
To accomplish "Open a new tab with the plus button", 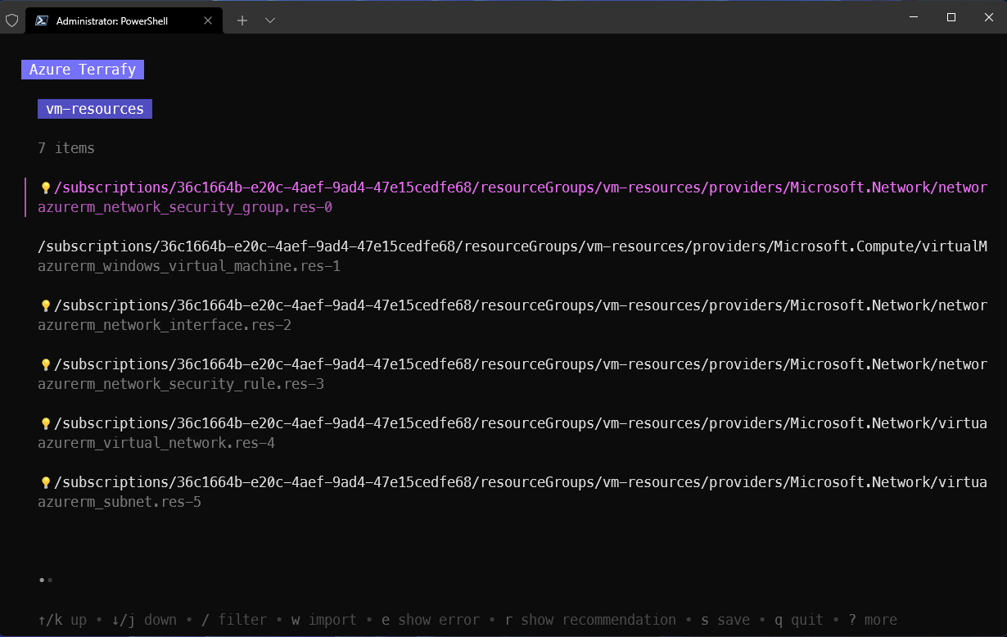I will pos(242,20).
